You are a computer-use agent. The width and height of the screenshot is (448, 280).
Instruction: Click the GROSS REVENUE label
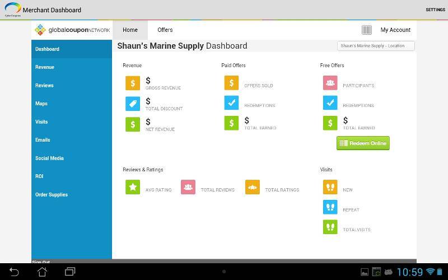click(163, 88)
